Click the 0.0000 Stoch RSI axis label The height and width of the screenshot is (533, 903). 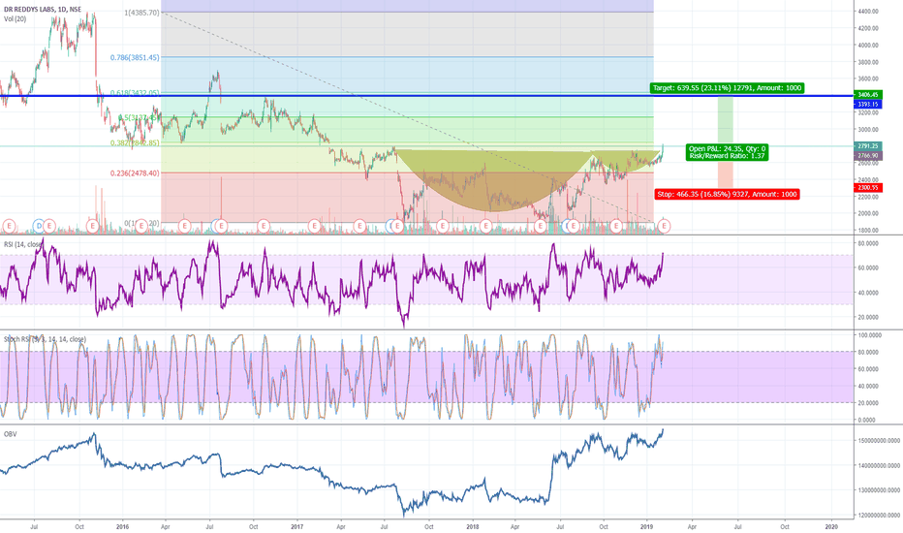point(868,420)
